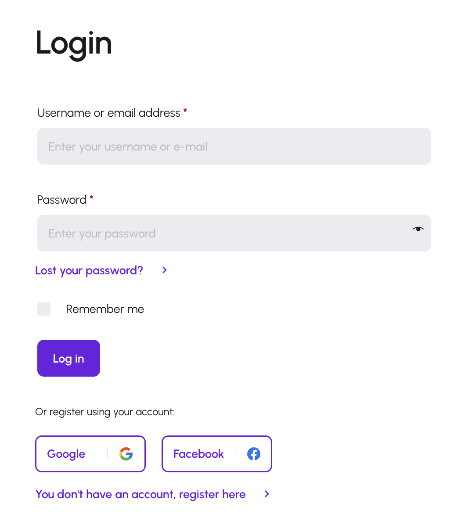Click the arrow beside the register here link
The width and height of the screenshot is (461, 525).
pyautogui.click(x=267, y=494)
